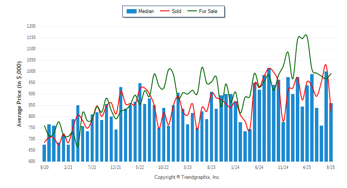Screen dimensions: 347x188
Task: Select the 12/21 x-axis date label
Action: [x=116, y=167]
